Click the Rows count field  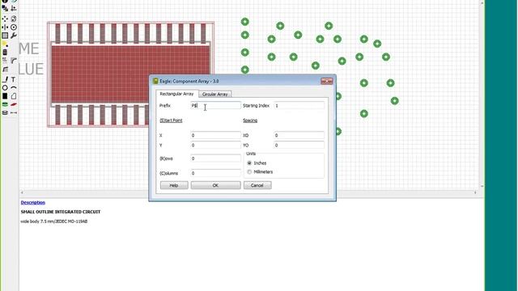pyautogui.click(x=215, y=158)
